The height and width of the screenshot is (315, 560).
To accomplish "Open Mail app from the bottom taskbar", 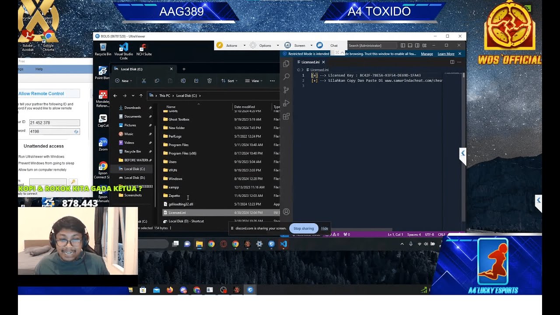I will pos(156,290).
